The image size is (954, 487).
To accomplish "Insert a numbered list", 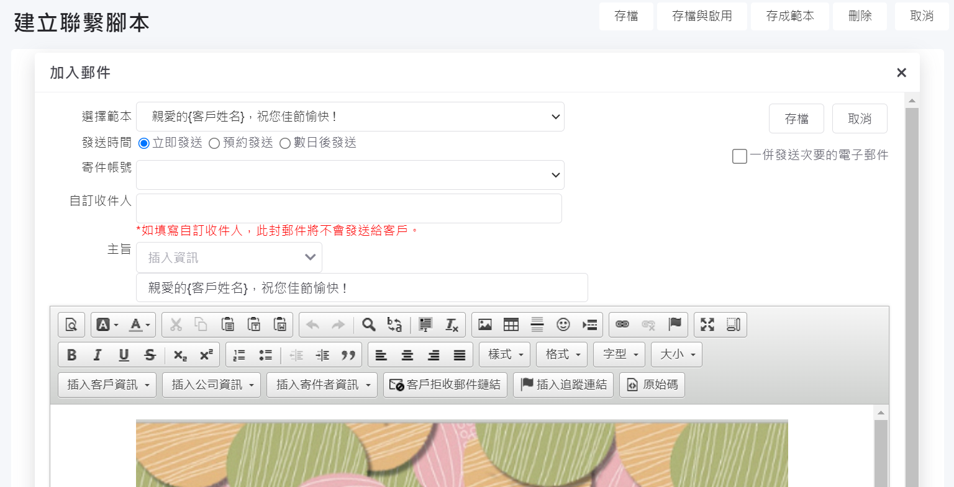I will click(x=239, y=355).
